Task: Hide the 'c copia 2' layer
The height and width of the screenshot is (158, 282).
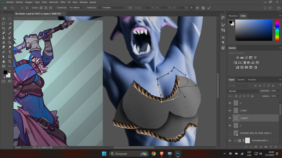Action: pyautogui.click(x=229, y=118)
